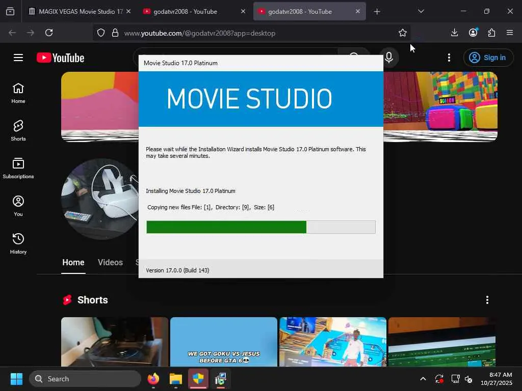The image size is (522, 391).
Task: Reload the page in Firefox
Action: point(49,33)
